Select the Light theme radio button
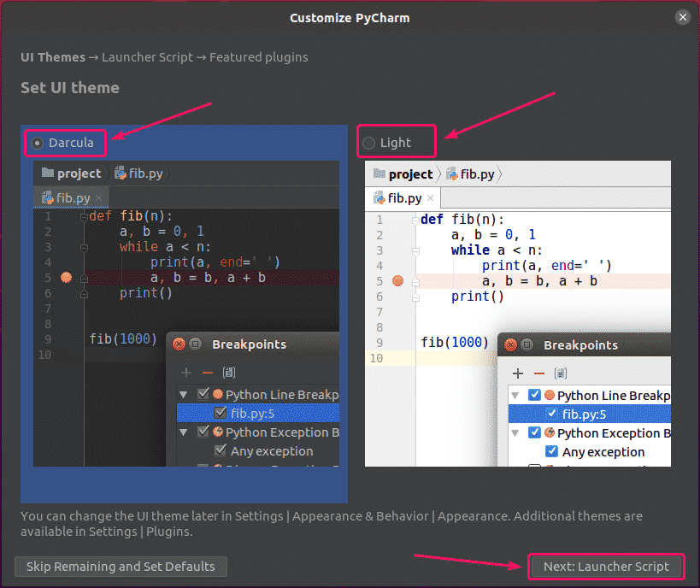The height and width of the screenshot is (588, 700). (x=368, y=143)
